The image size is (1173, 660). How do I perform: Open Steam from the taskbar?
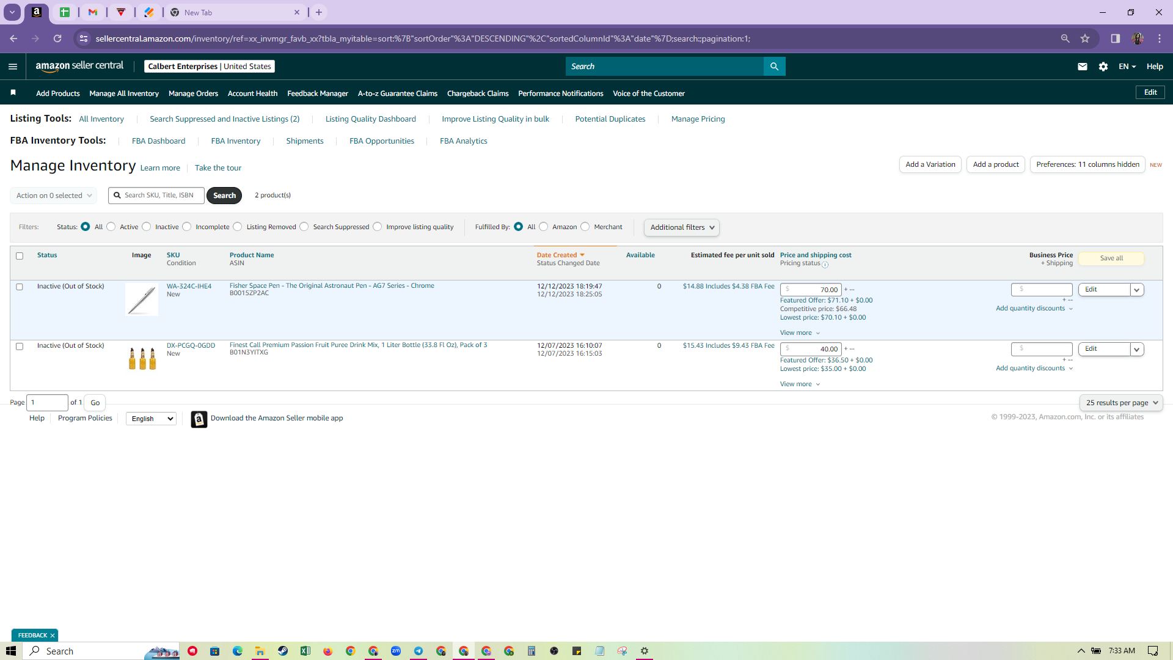pyautogui.click(x=283, y=651)
